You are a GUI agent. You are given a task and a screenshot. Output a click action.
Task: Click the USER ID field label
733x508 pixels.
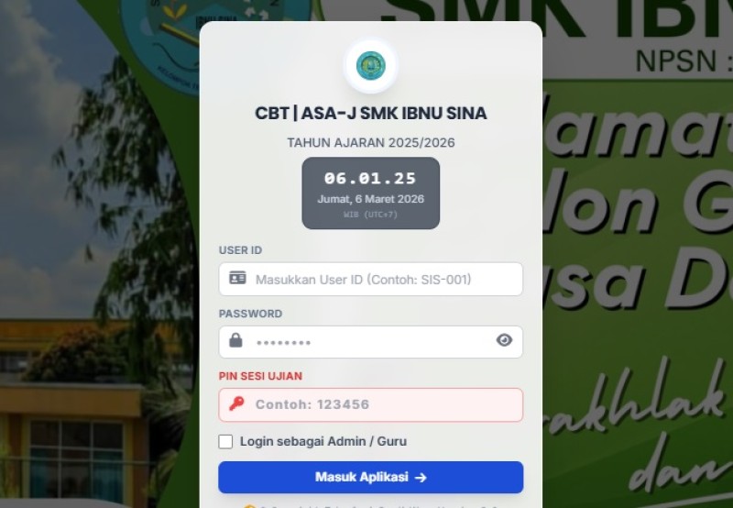[240, 250]
